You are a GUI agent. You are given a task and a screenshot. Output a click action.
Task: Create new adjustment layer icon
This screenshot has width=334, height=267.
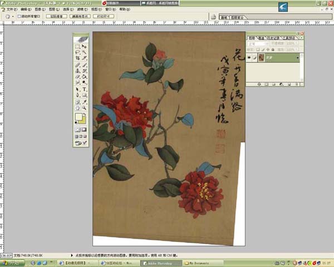pyautogui.click(x=281, y=85)
